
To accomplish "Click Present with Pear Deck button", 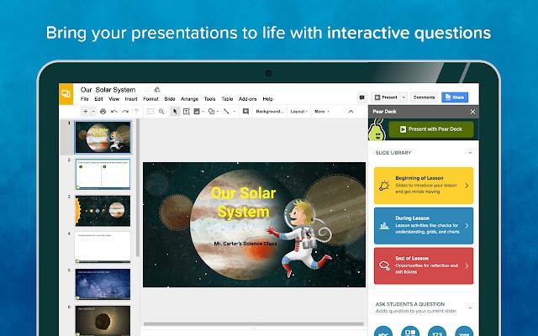I will [430, 129].
